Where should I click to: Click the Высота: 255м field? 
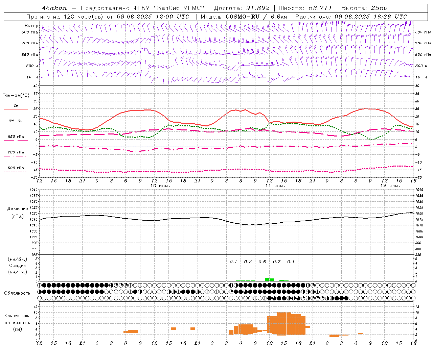[364, 8]
